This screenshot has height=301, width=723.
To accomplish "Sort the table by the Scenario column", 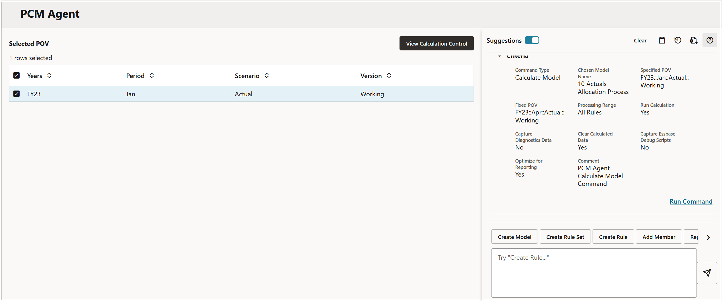I will click(x=267, y=76).
